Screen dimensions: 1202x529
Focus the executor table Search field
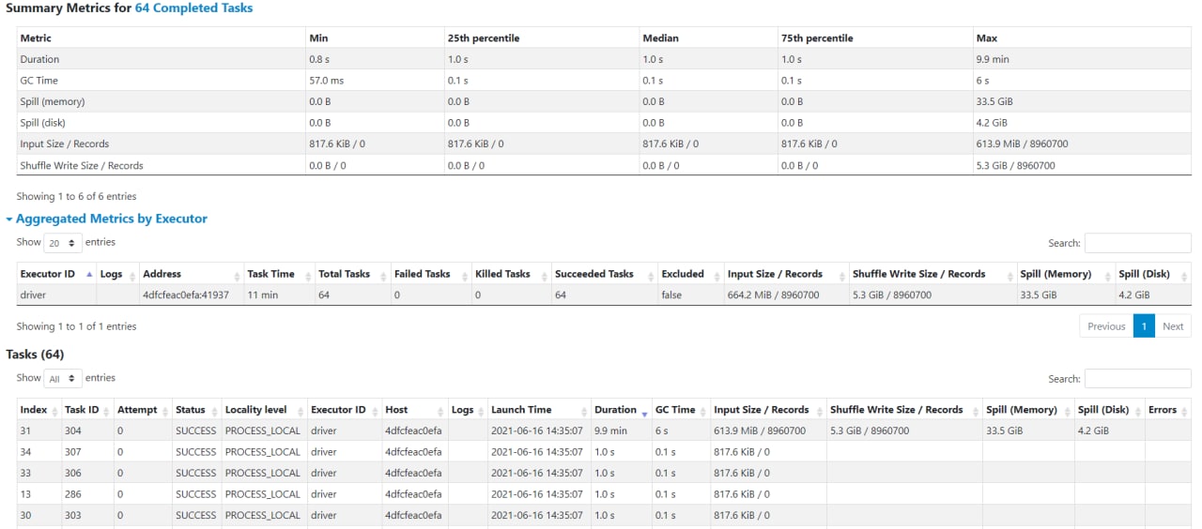tap(1138, 243)
